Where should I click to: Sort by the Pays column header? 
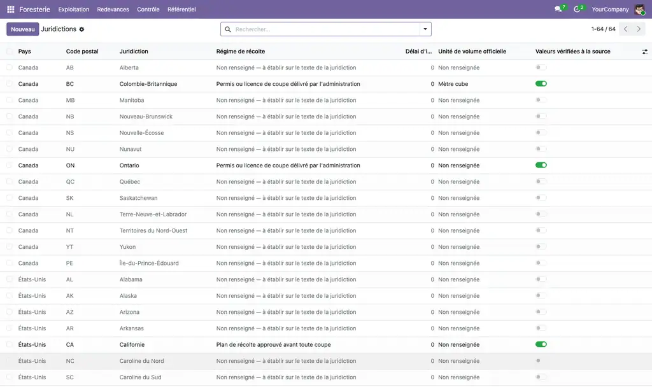[x=25, y=52]
